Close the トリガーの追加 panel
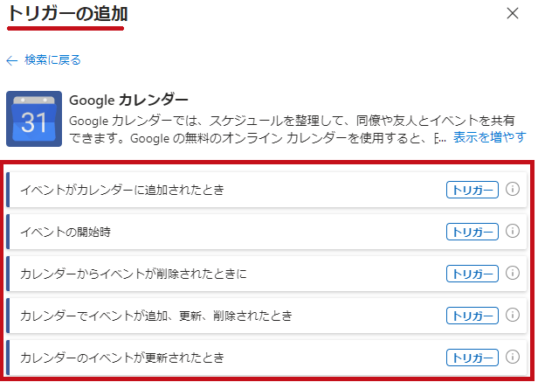The width and height of the screenshot is (538, 382). tap(513, 13)
